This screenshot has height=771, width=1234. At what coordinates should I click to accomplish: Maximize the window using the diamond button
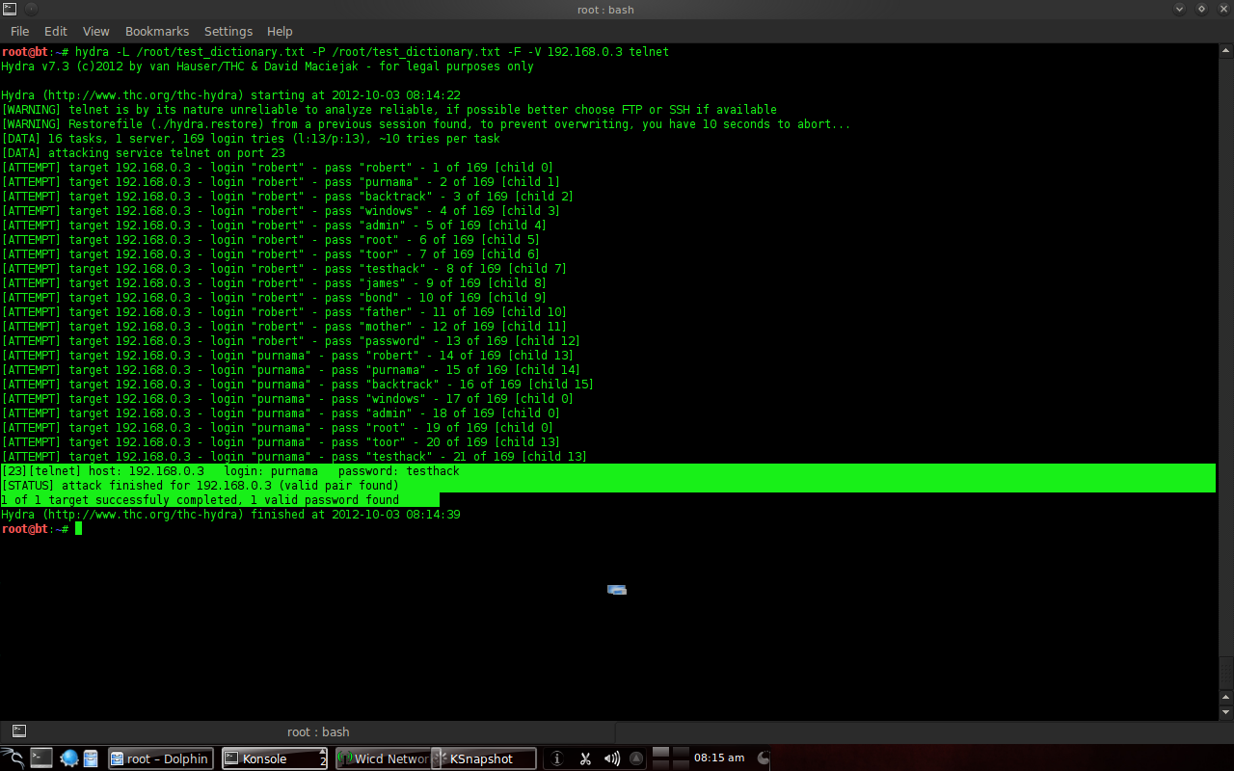[1201, 9]
